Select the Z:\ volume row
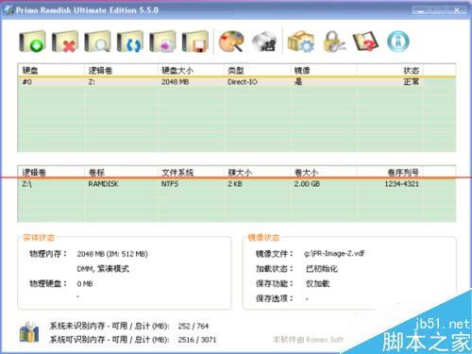472x354 pixels. pyautogui.click(x=237, y=184)
